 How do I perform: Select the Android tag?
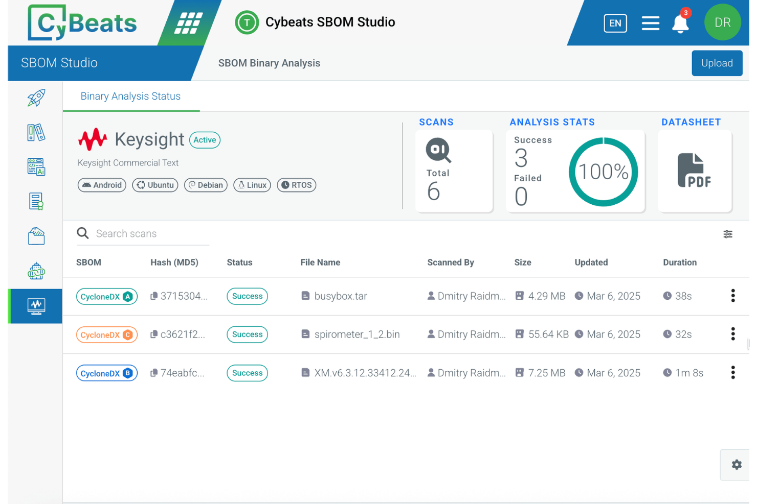click(x=102, y=185)
